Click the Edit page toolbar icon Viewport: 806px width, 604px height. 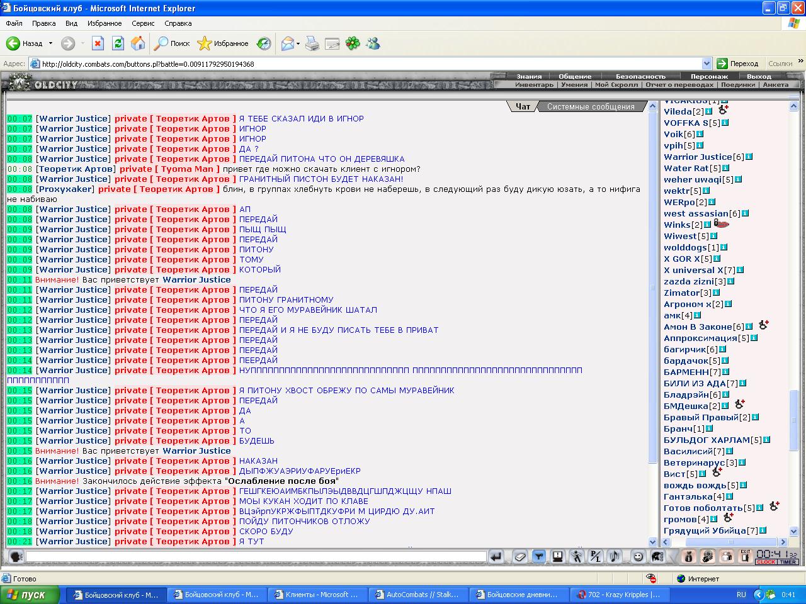point(332,43)
